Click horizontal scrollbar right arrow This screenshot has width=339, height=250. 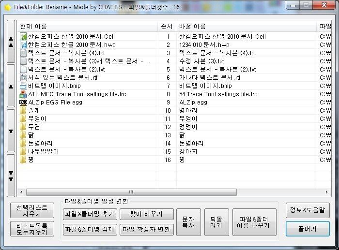click(327, 192)
